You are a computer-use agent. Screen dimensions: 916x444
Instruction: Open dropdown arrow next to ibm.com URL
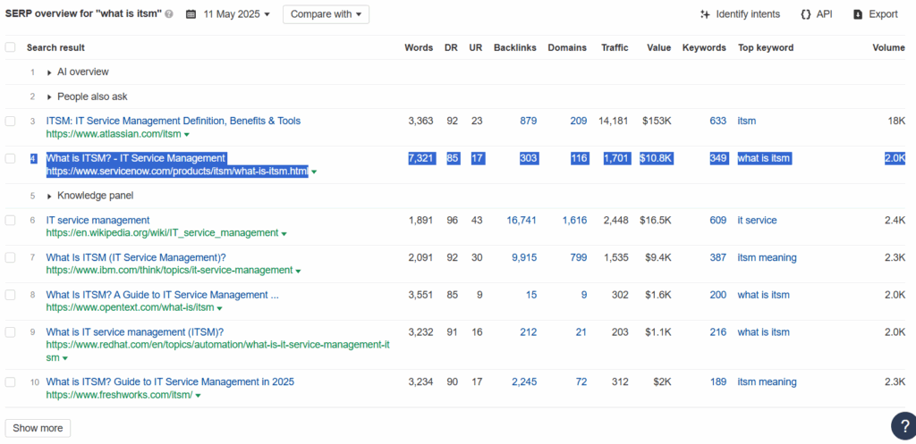tap(298, 271)
